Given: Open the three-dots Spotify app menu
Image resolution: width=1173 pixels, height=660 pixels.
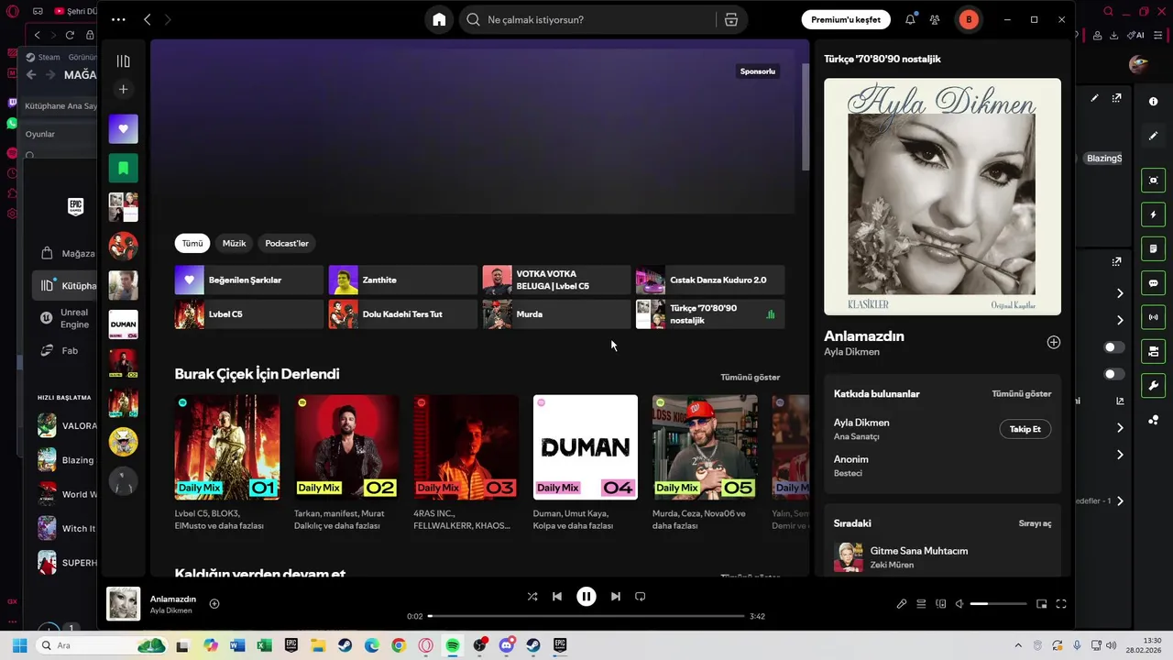Looking at the screenshot, I should 118,19.
